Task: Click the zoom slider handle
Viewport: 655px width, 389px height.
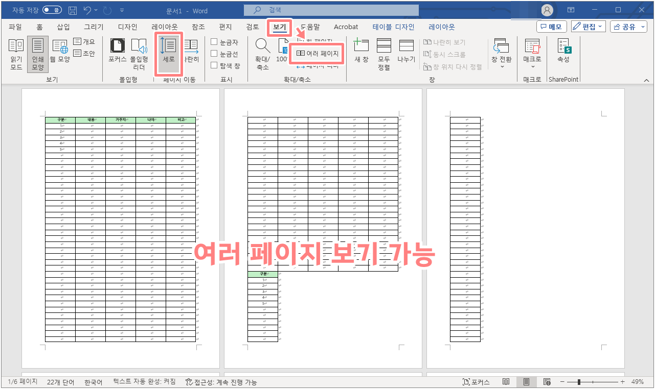Action: point(579,382)
